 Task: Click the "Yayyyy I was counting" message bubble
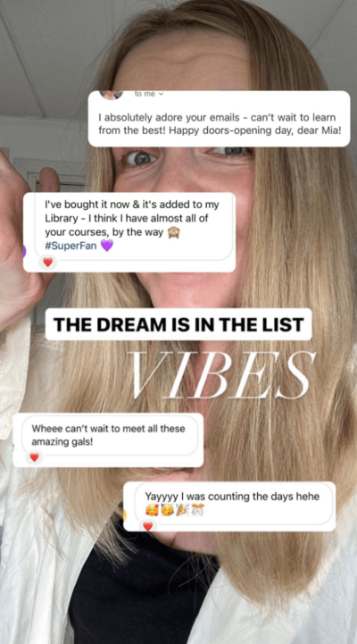229,506
